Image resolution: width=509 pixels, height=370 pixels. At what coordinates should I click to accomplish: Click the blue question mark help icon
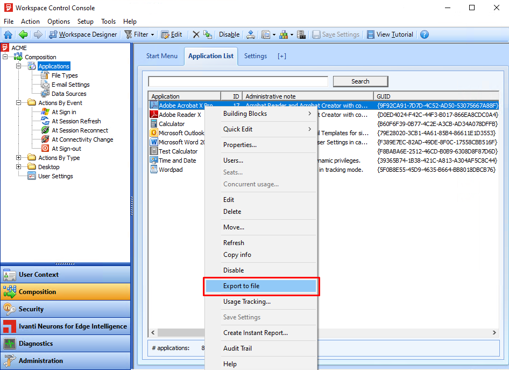click(425, 34)
